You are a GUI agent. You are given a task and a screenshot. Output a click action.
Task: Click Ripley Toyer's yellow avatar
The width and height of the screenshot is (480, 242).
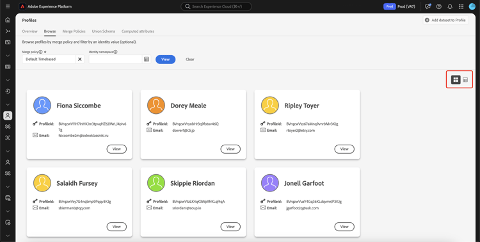(270, 106)
